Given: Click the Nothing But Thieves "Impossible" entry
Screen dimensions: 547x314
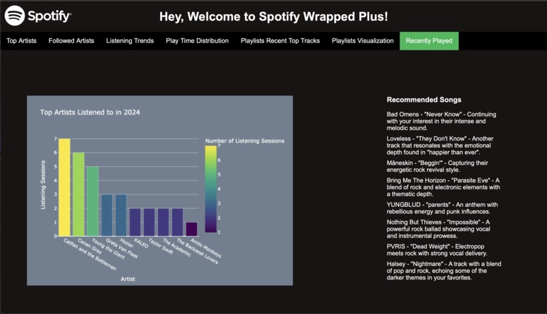Looking at the screenshot, I should [x=438, y=229].
